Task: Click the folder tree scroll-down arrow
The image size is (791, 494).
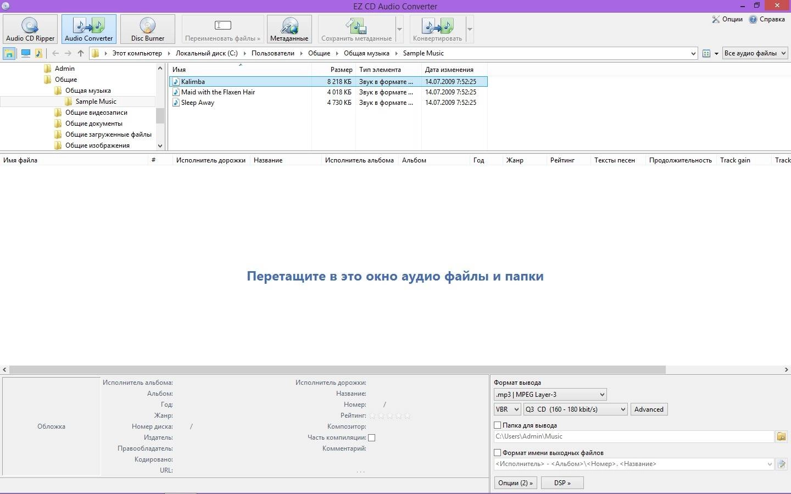Action: tap(160, 145)
